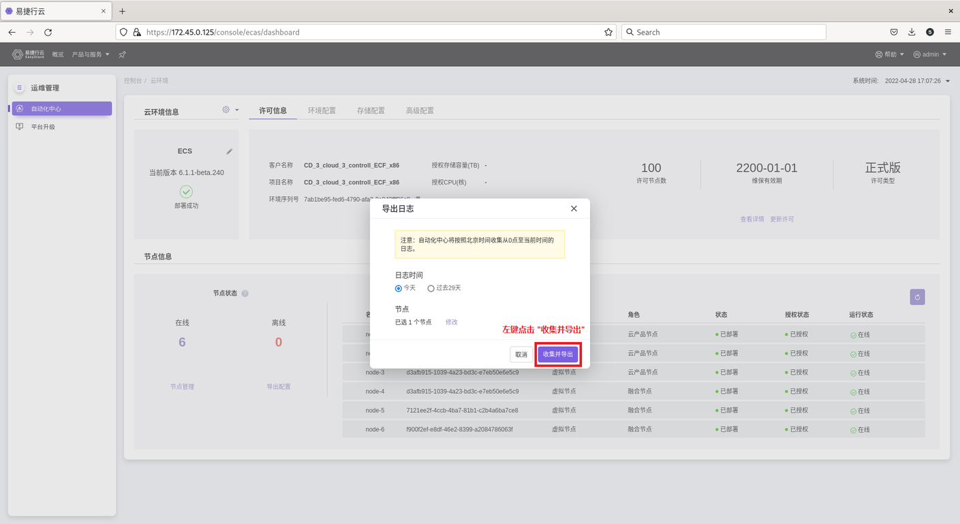Open Firefox downloads panel
The image size is (960, 524).
[x=912, y=32]
